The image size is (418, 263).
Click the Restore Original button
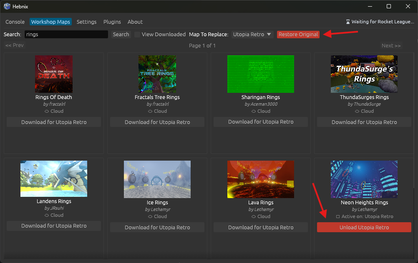coord(298,34)
